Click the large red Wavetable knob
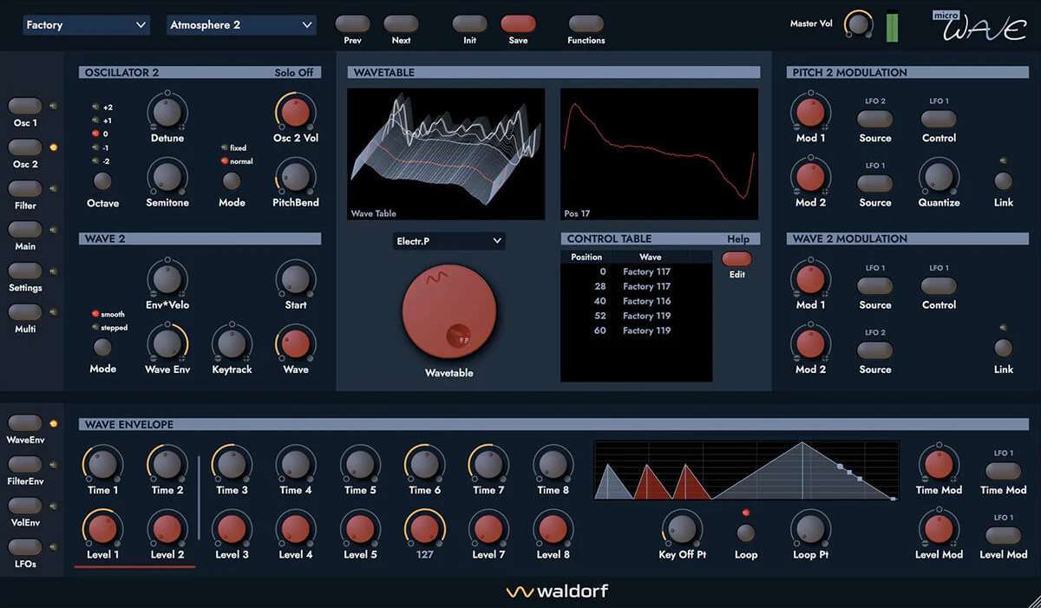 pos(448,311)
